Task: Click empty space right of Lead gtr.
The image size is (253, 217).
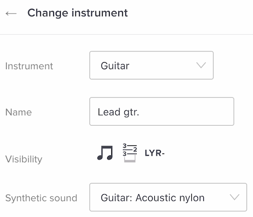Action: pyautogui.click(x=186, y=112)
